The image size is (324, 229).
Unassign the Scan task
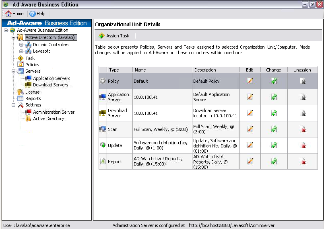coord(303,129)
